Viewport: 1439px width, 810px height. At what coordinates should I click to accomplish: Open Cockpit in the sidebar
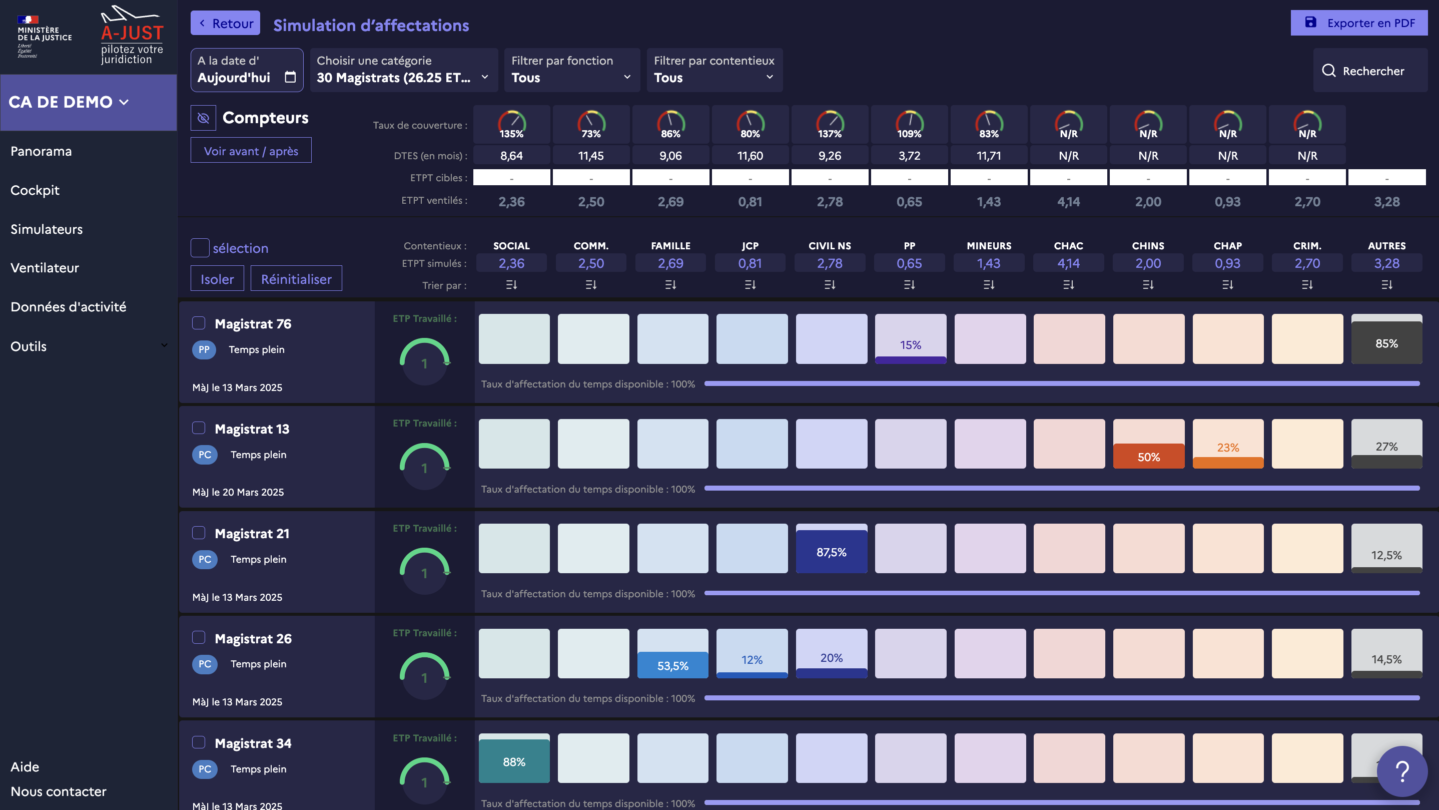(35, 190)
